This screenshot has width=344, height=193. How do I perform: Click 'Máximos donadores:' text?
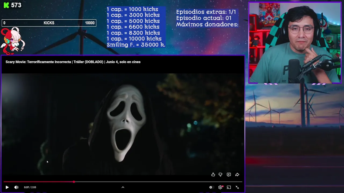207,24
